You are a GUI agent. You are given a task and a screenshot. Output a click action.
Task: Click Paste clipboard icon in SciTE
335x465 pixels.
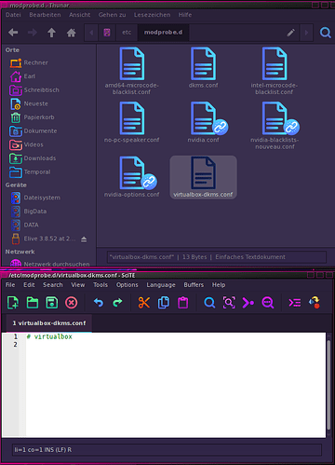coord(183,303)
